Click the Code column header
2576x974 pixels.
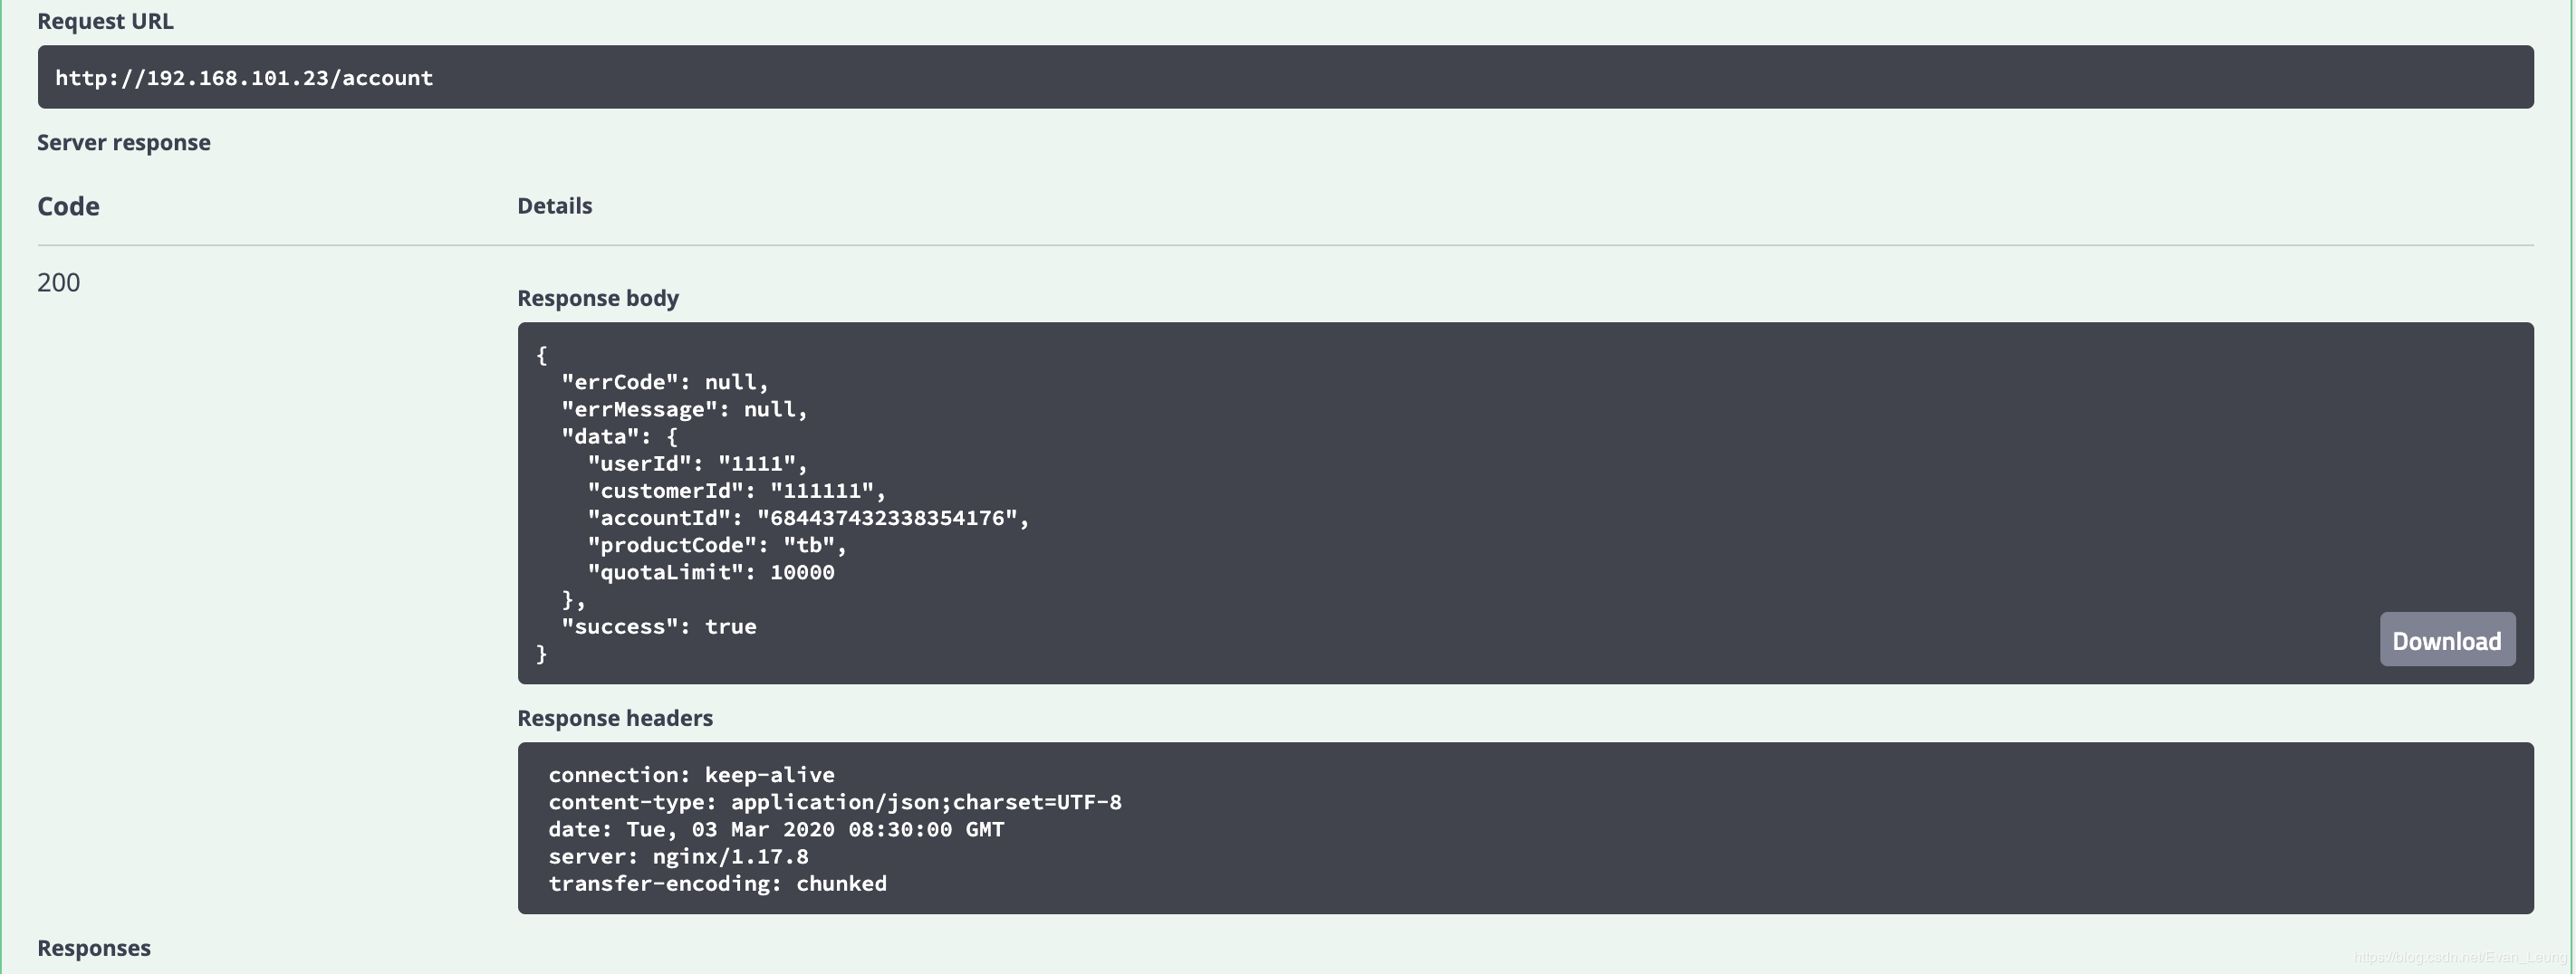[68, 205]
